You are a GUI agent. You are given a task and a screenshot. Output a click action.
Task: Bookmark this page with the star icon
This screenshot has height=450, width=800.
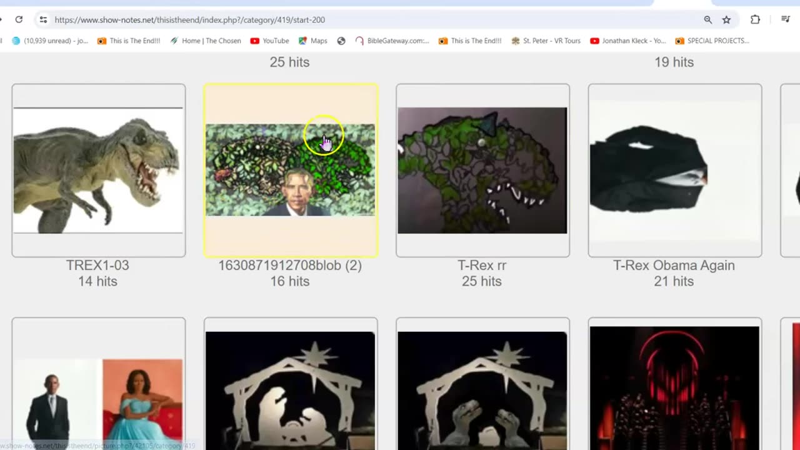726,19
